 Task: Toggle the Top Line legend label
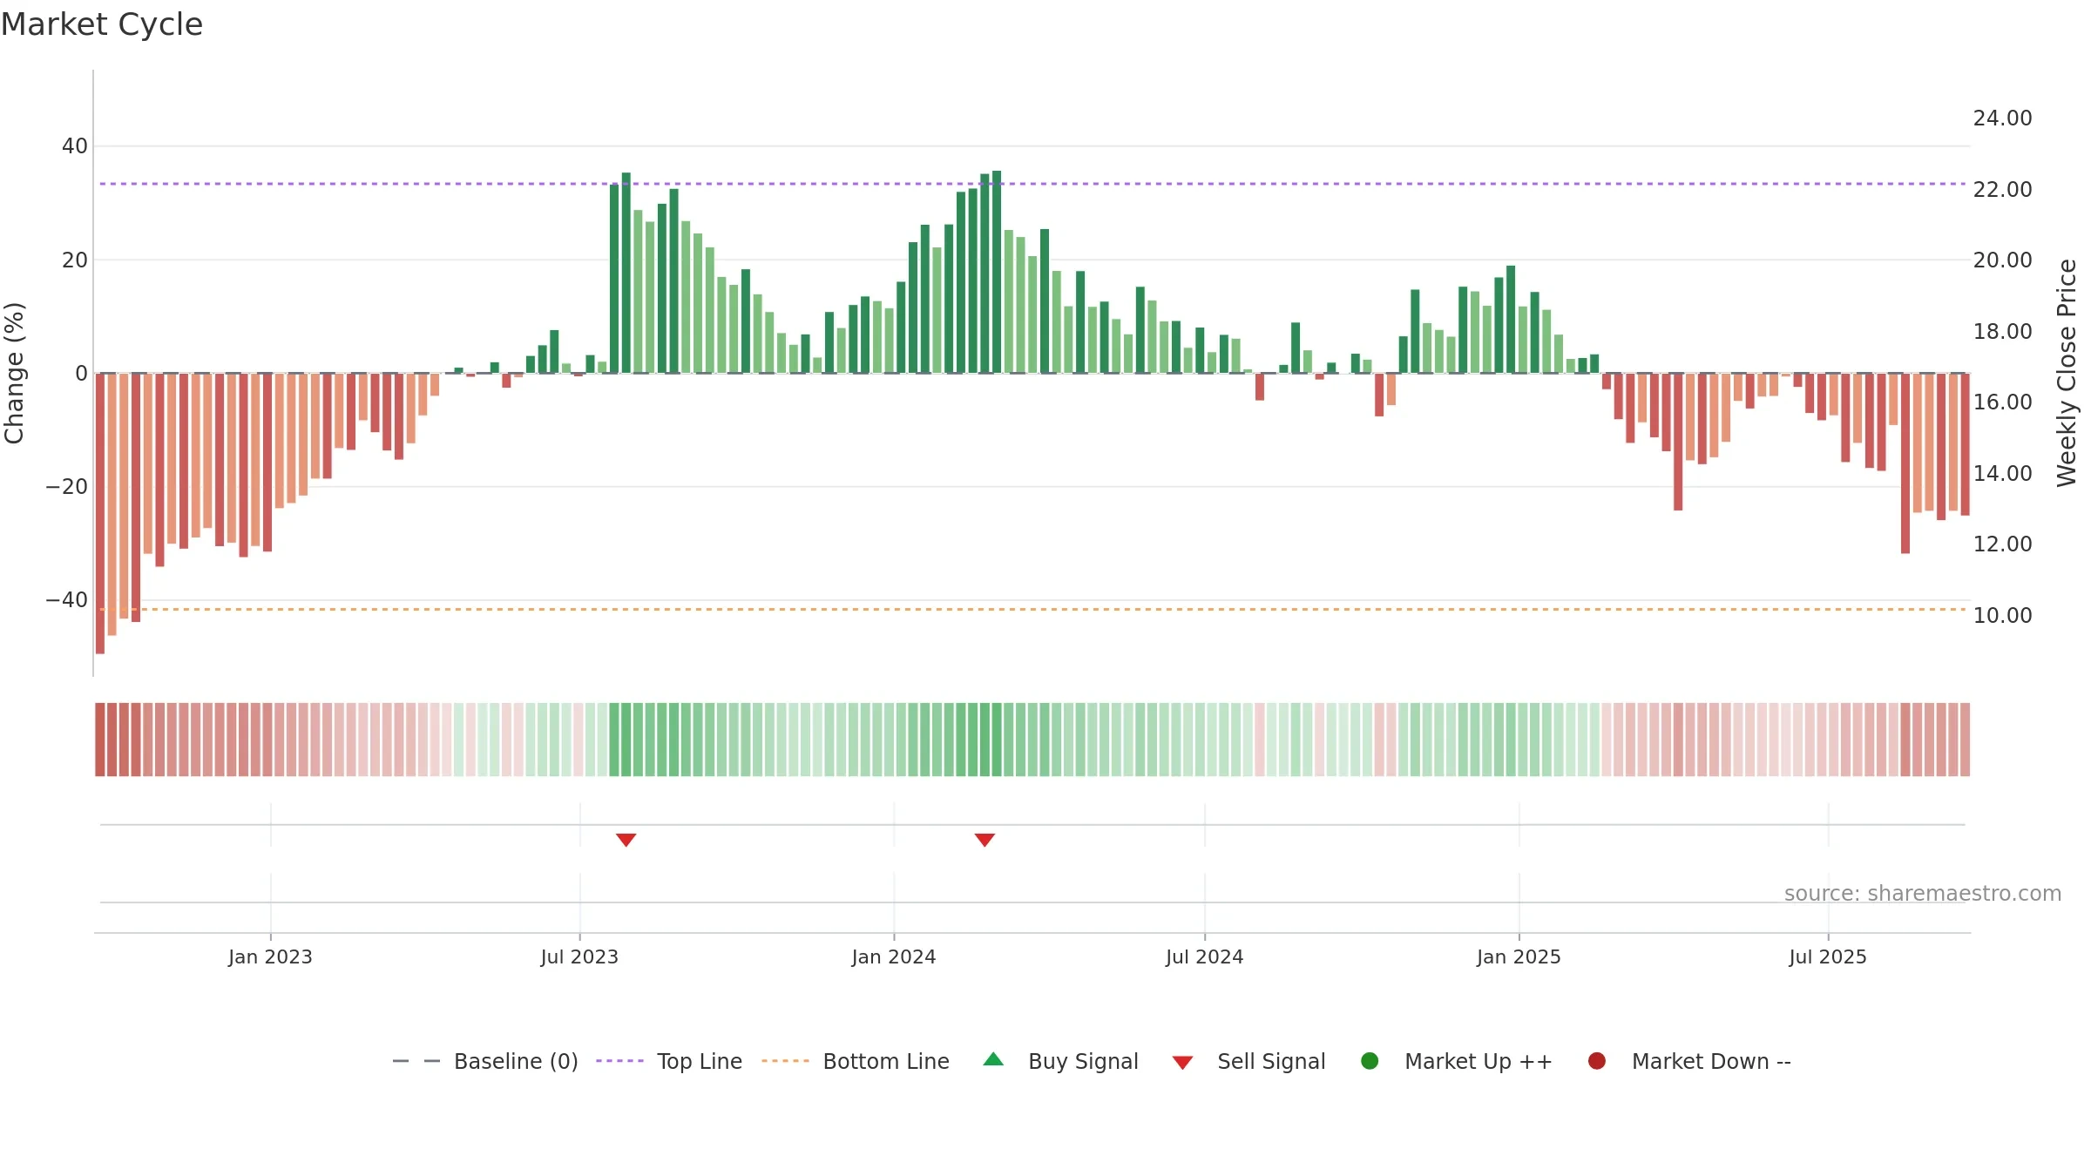700,1061
